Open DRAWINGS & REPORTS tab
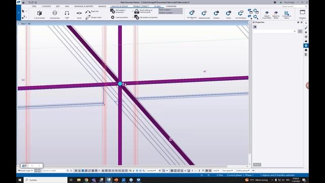 84,7
